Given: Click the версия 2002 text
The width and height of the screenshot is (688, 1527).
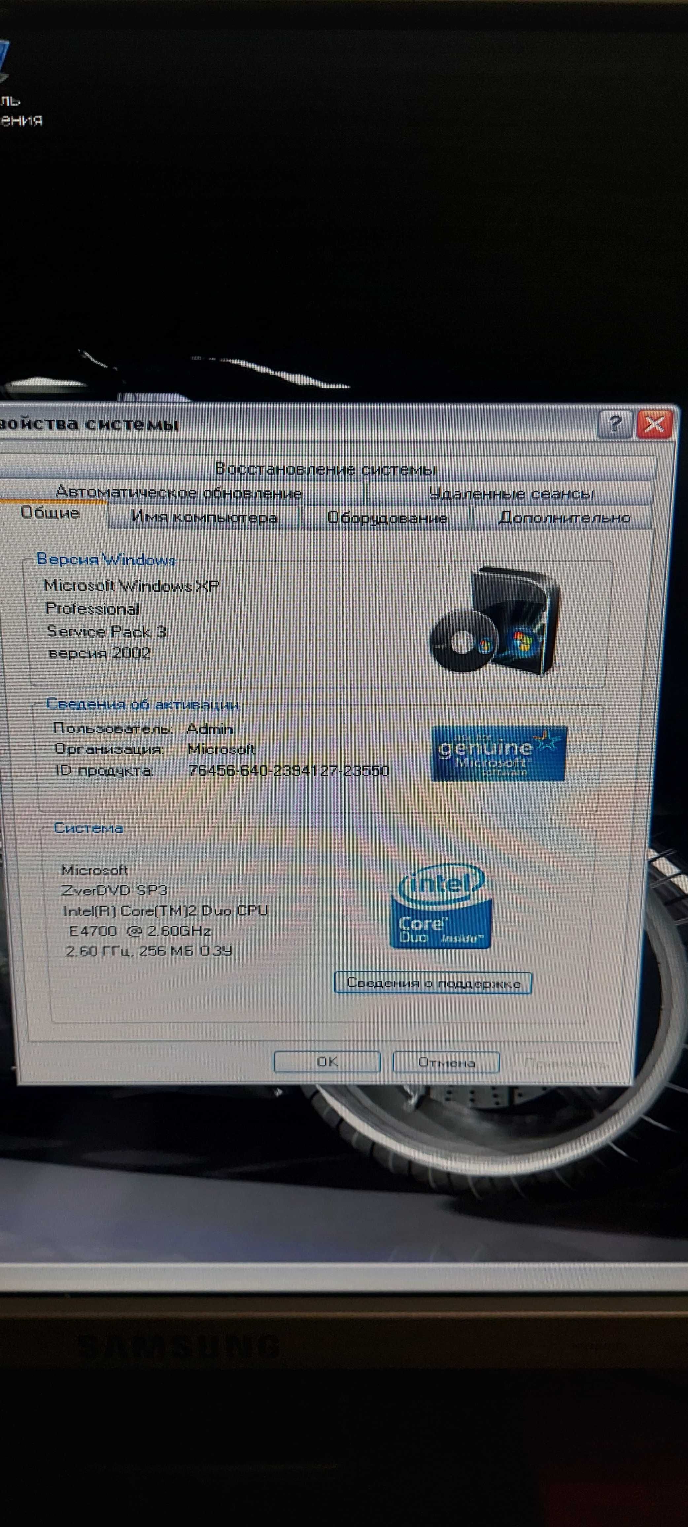Looking at the screenshot, I should click(100, 653).
